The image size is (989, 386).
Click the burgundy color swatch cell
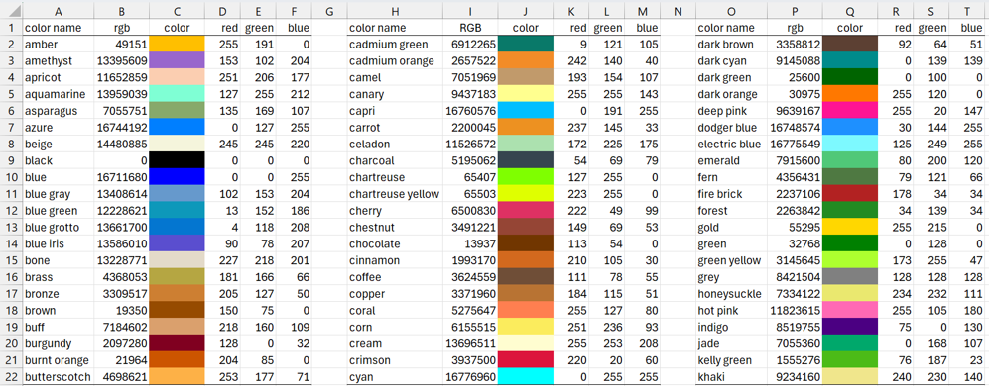click(178, 343)
